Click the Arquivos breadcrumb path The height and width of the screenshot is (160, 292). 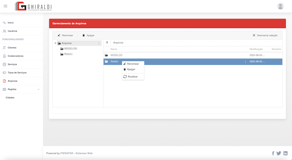(118, 43)
